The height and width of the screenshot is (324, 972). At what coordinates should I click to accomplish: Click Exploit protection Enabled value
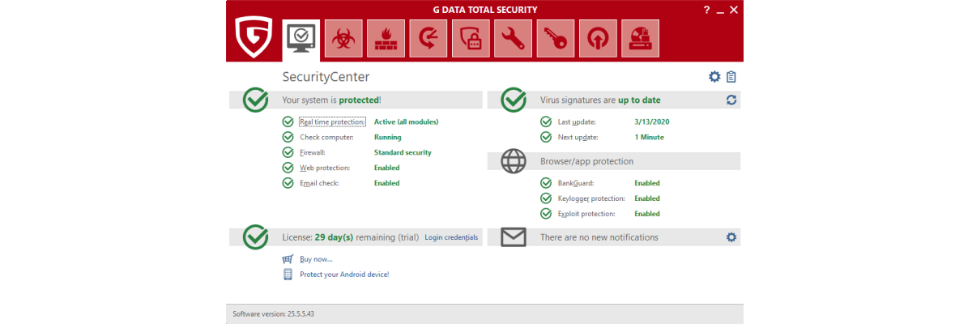click(x=647, y=214)
